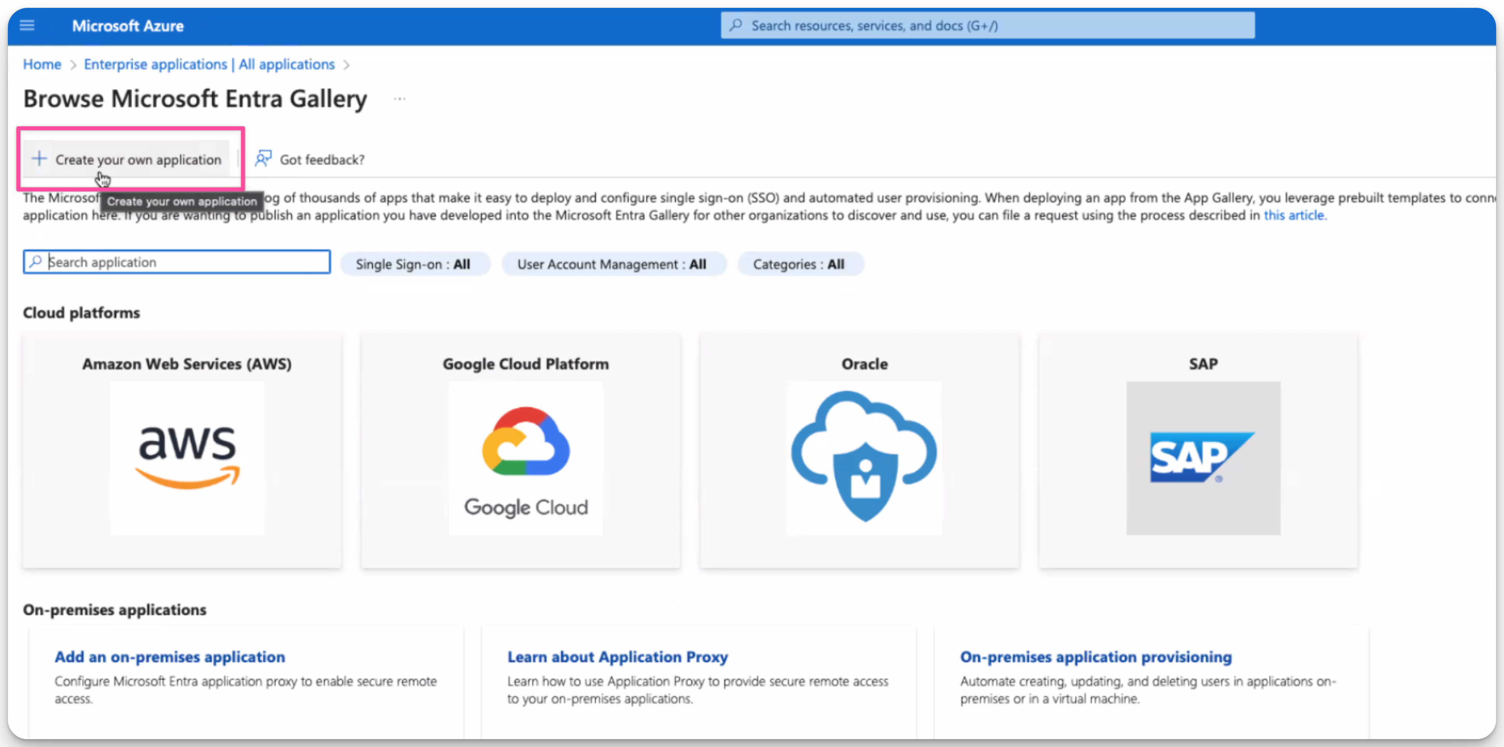Click the Browse Microsoft Entra Gallery title
This screenshot has height=747, width=1504.
195,98
